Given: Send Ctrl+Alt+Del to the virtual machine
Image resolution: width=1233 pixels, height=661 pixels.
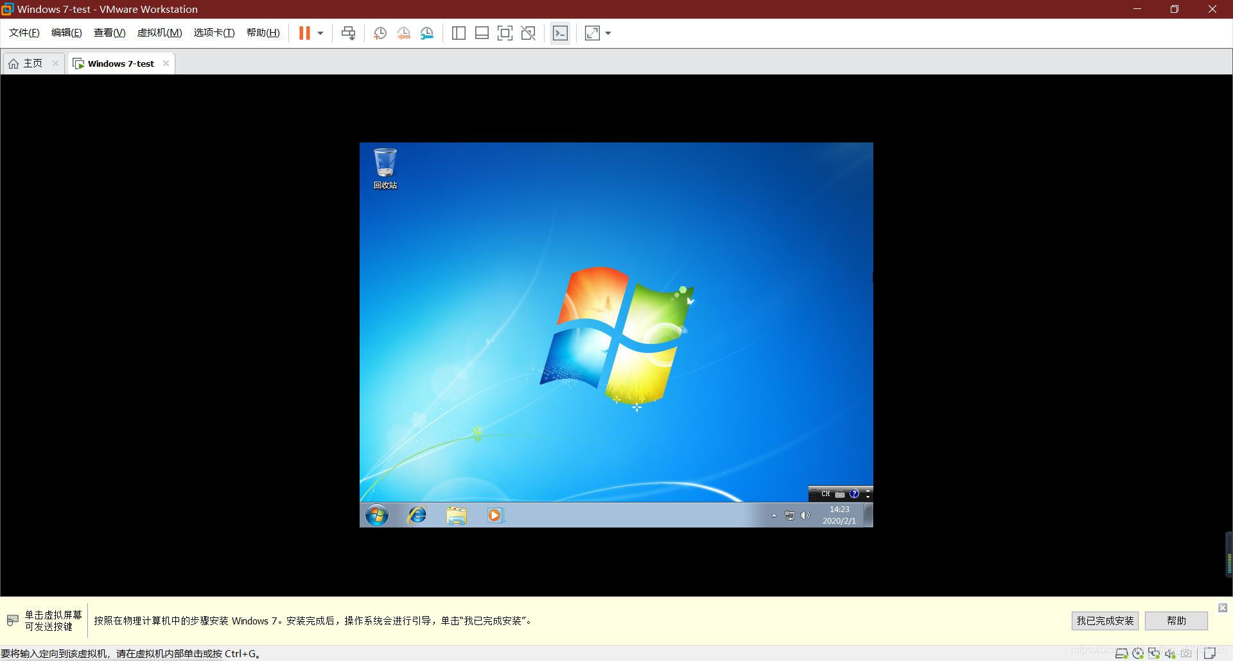Looking at the screenshot, I should point(348,33).
